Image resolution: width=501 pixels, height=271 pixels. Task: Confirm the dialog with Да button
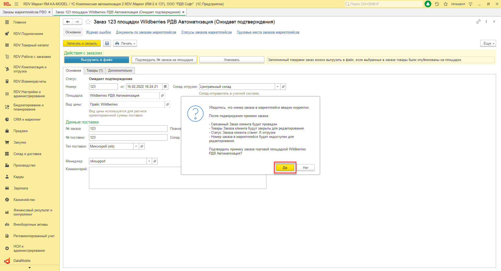click(x=285, y=168)
